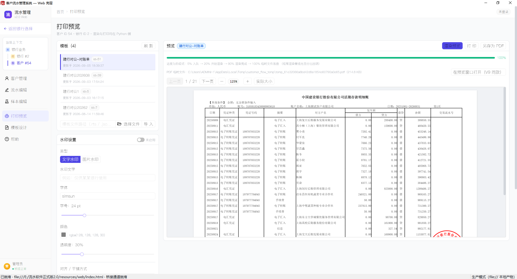The height and width of the screenshot is (279, 517).
Task: Click the 透明度 opacity slider handle
Action: click(82, 254)
